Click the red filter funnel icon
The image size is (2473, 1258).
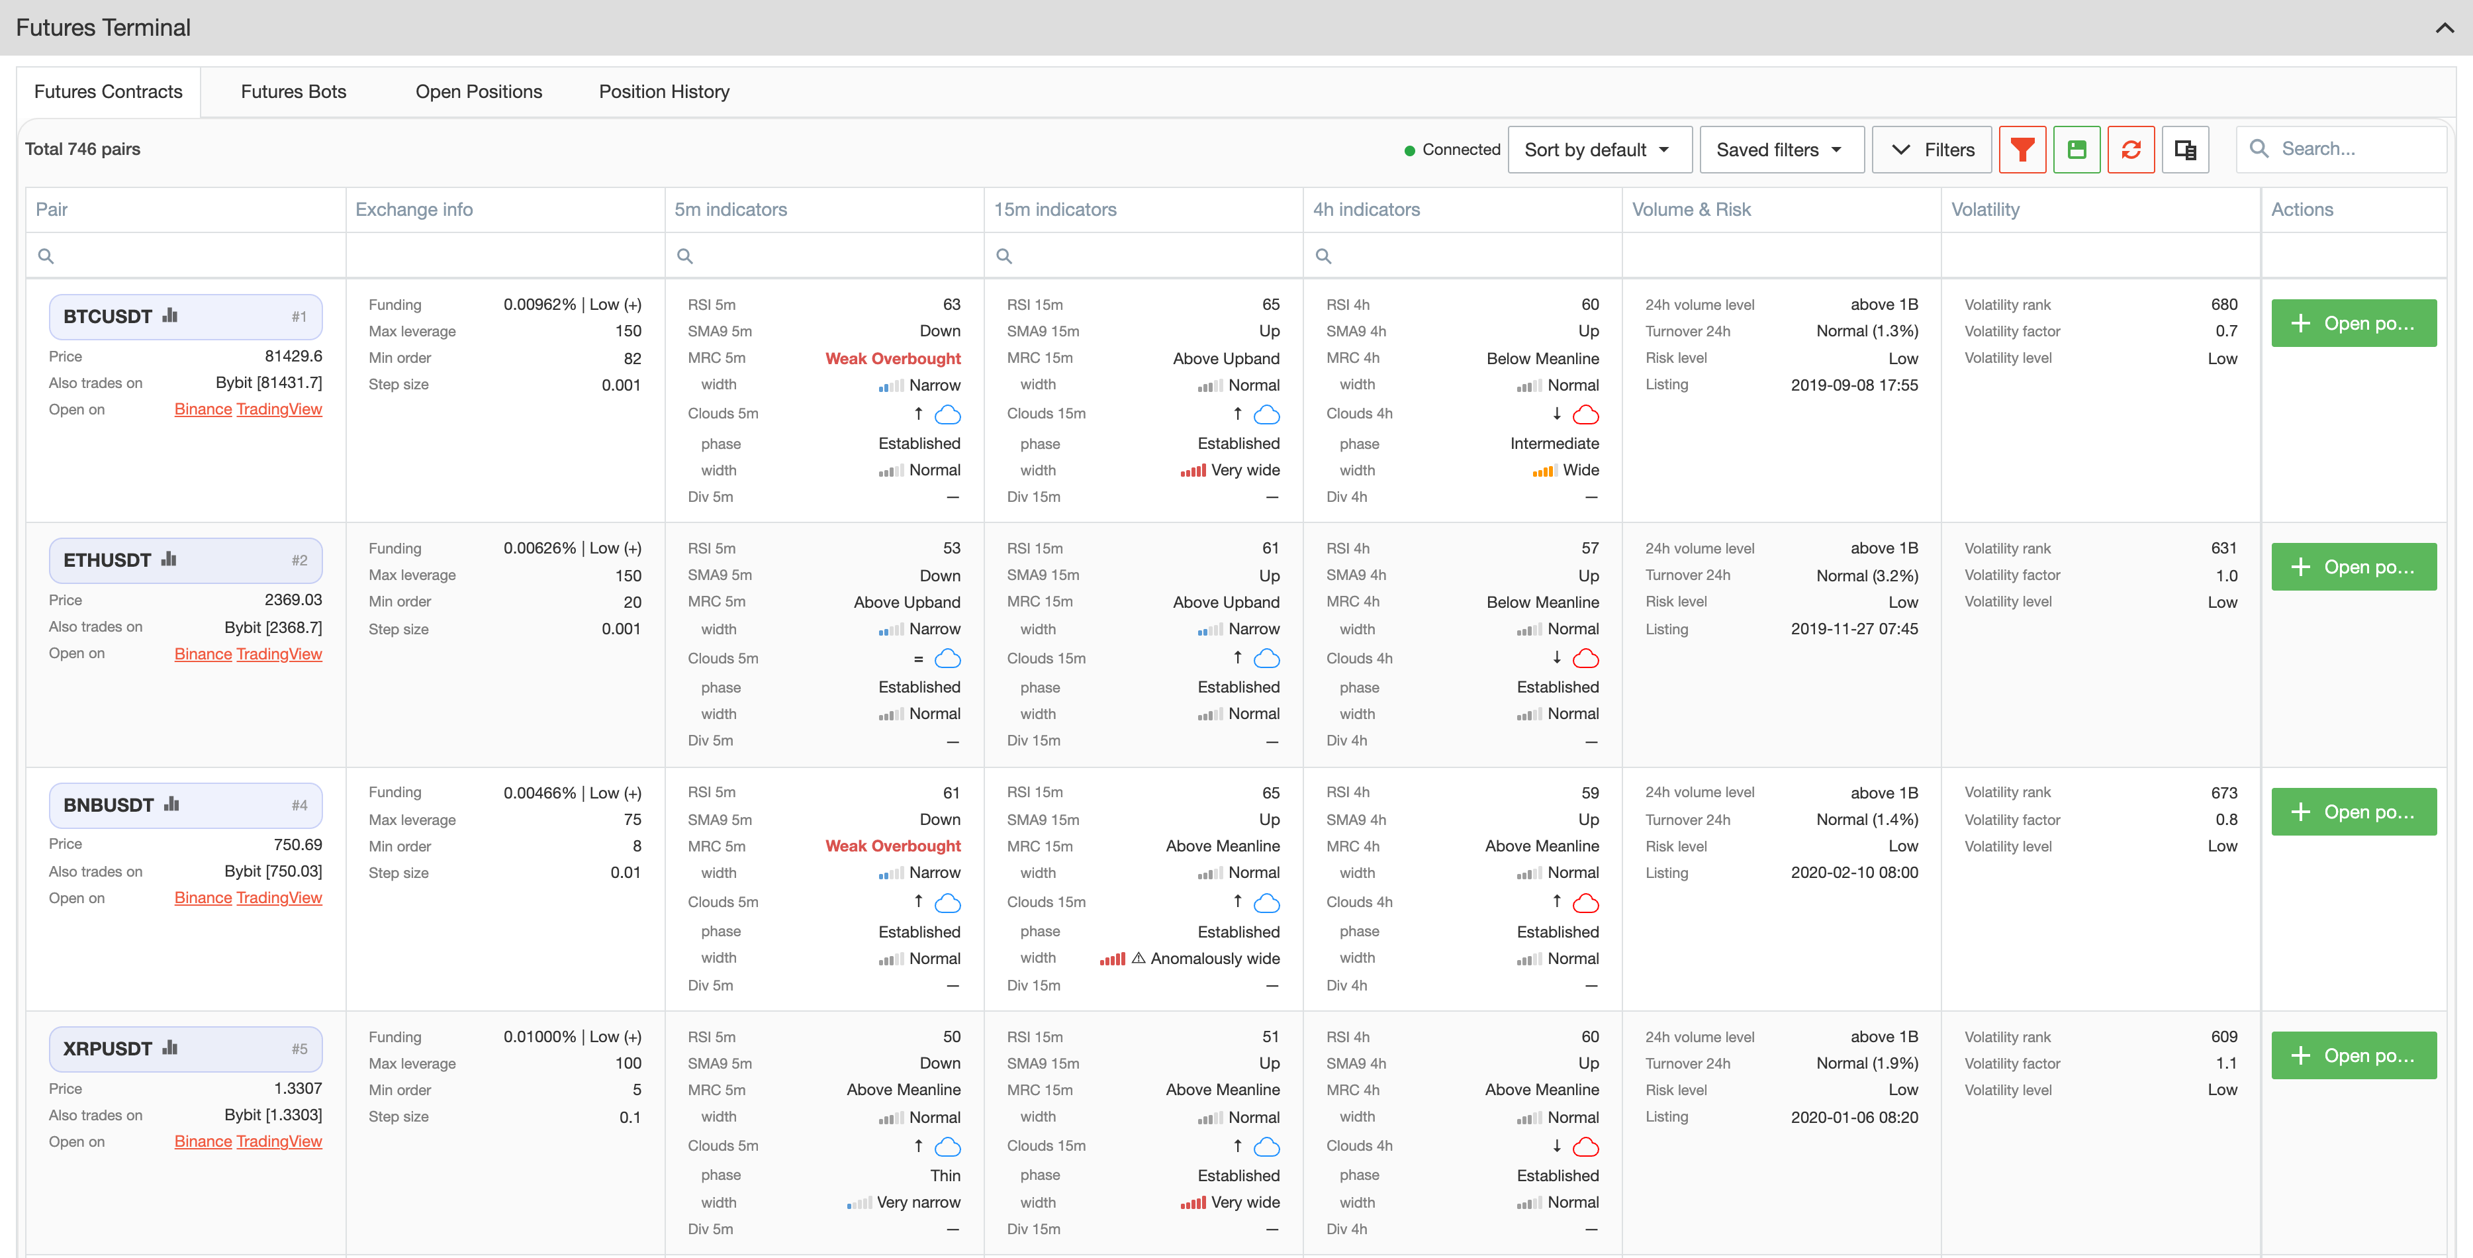(2022, 150)
